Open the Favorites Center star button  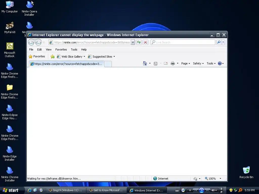coord(37,56)
